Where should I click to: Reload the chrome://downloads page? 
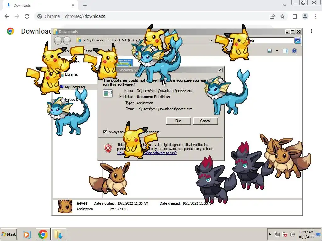(27, 16)
